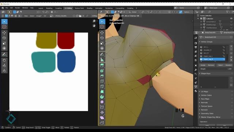The height and width of the screenshot is (132, 234).
Task: Select the Measure tool in 3D viewport
Action: (x=102, y=60)
